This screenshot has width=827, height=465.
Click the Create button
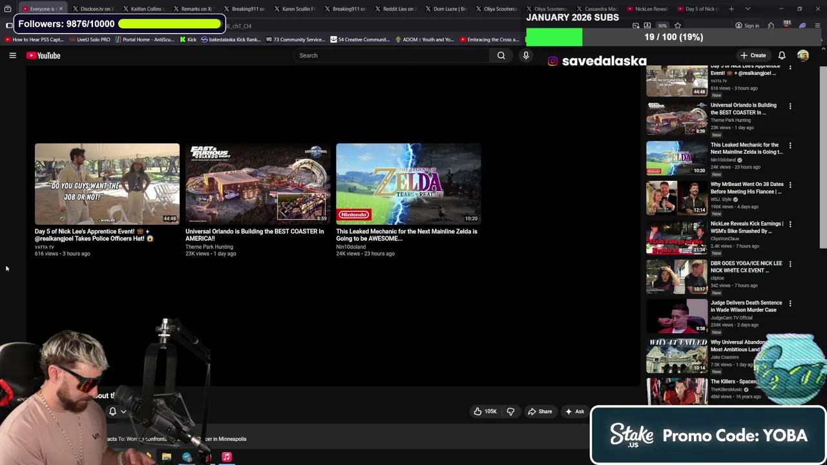753,56
